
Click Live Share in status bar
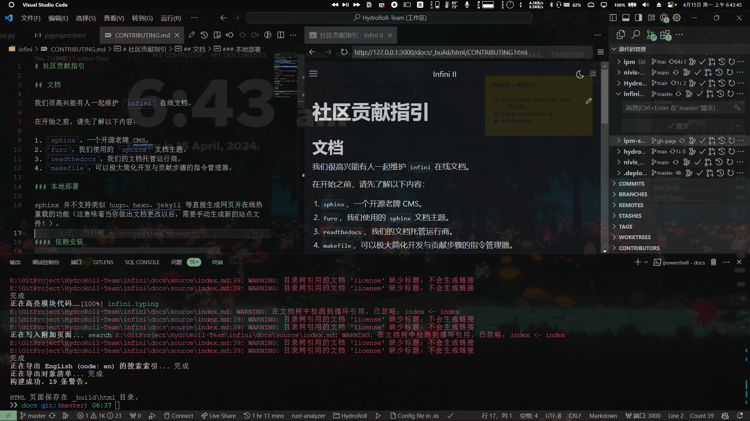click(x=218, y=416)
